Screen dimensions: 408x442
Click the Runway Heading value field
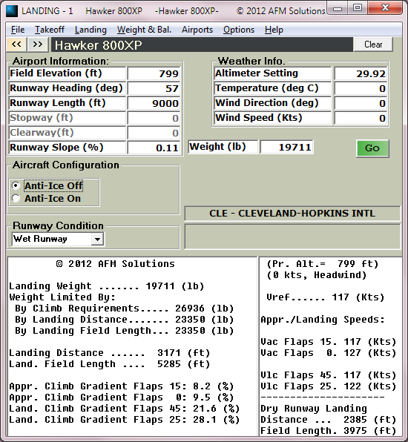[x=154, y=88]
